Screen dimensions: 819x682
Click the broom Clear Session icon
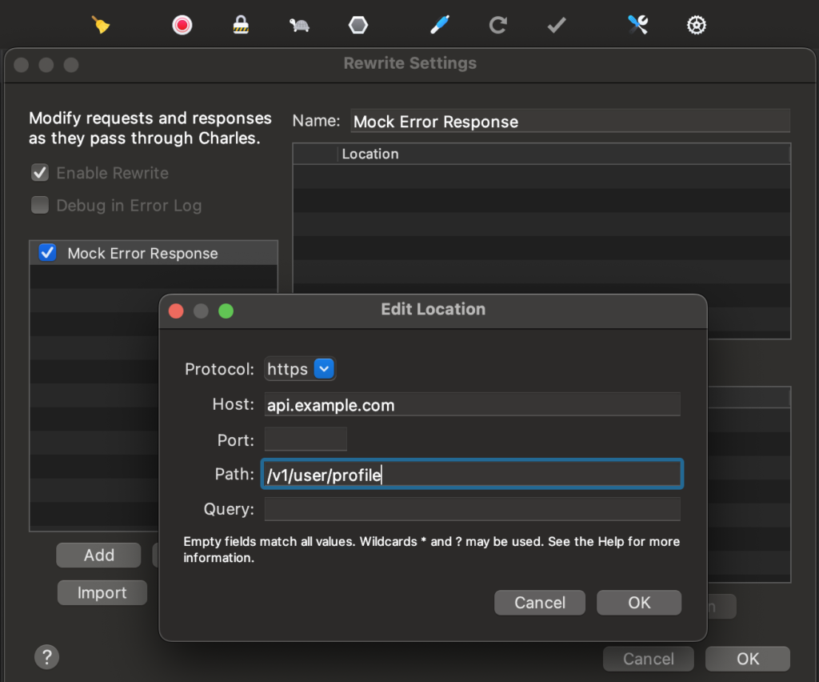coord(101,25)
